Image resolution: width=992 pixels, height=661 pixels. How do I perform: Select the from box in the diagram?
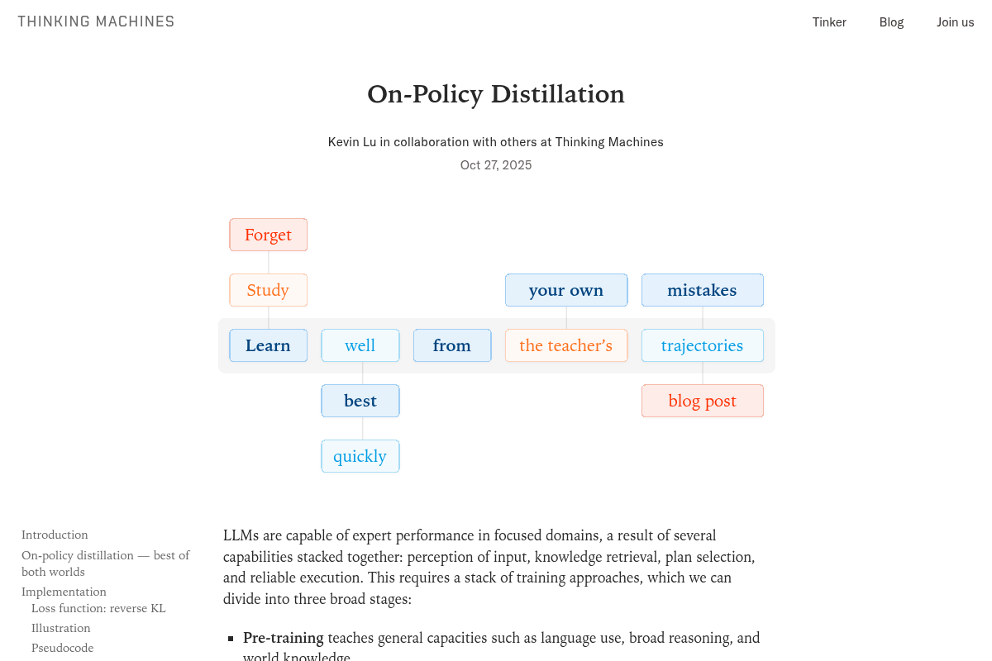pyautogui.click(x=452, y=345)
